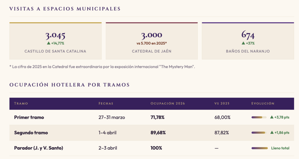Image resolution: width=299 pixels, height=159 pixels.
Task: Open the Catedral de Jaén card
Action: coord(152,41)
